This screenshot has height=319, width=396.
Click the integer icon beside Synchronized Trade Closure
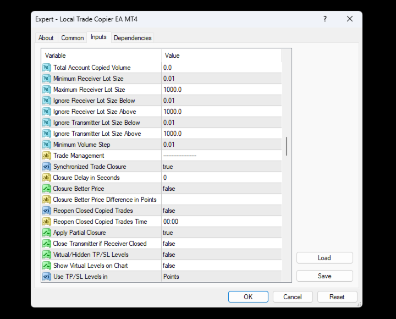[x=47, y=167]
